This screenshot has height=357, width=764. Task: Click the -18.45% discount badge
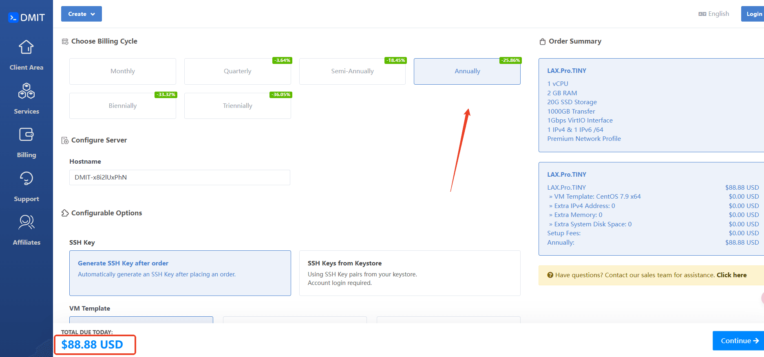(x=395, y=60)
